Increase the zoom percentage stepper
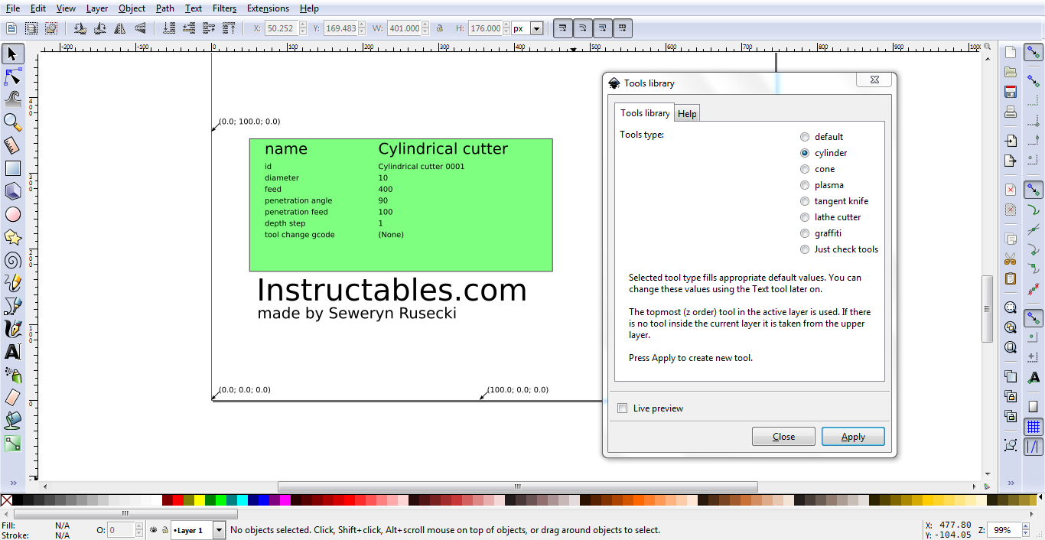This screenshot has height=540, width=1045. (1026, 527)
